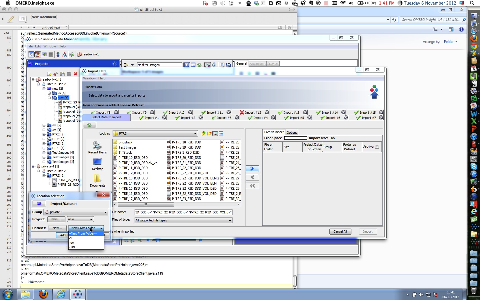The height and width of the screenshot is (300, 480).
Task: Click the create new container icon above Projects tree
Action: (x=49, y=74)
